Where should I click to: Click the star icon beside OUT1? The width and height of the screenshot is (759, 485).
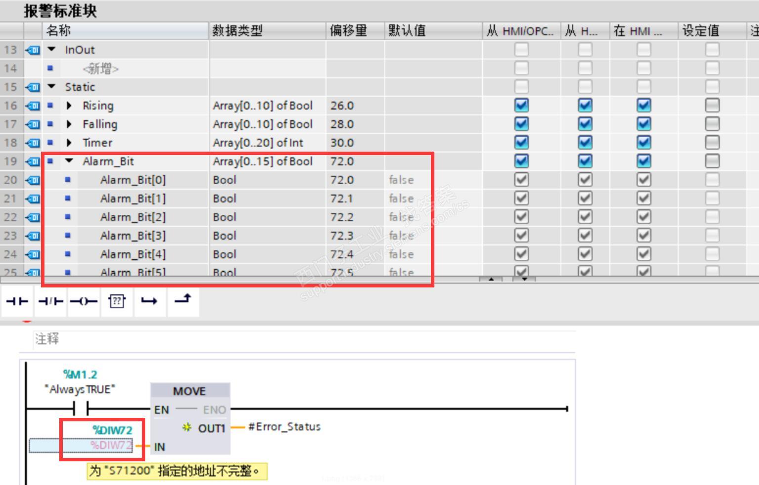click(186, 427)
